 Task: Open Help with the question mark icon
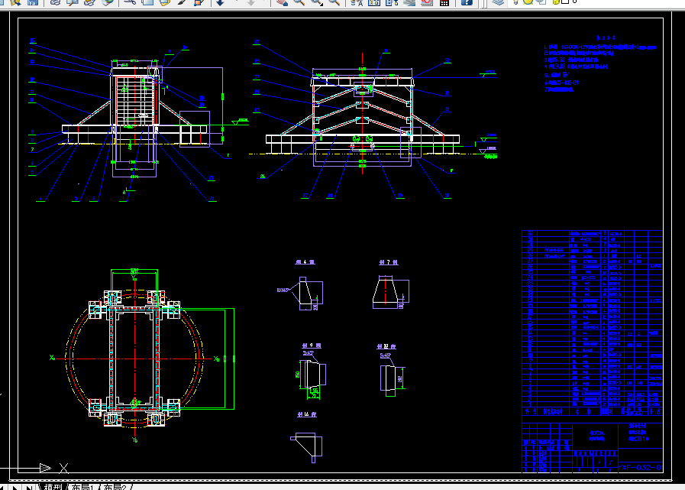[467, 2]
